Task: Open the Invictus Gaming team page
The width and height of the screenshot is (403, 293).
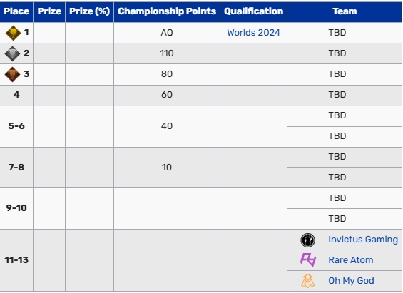Action: tap(363, 240)
